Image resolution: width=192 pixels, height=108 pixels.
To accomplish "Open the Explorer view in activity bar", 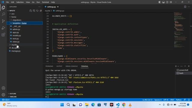I will pos(3,7).
